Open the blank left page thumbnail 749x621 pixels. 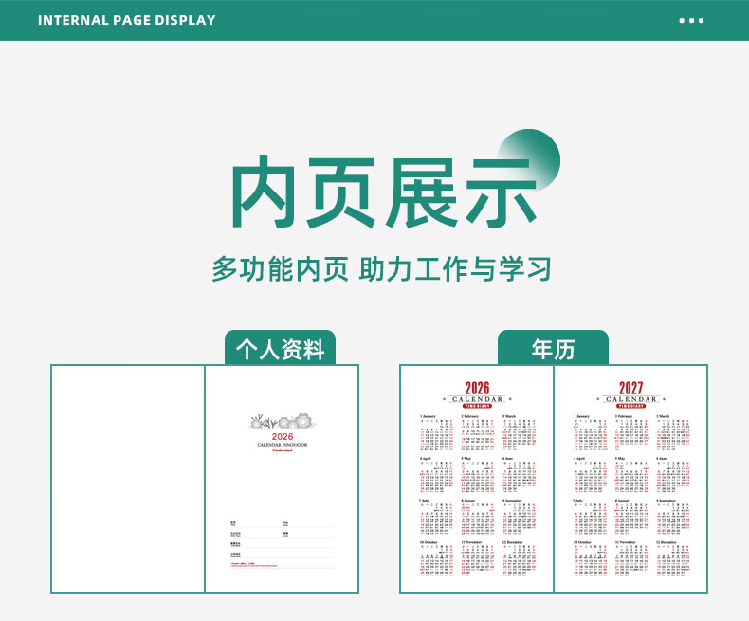(x=128, y=479)
